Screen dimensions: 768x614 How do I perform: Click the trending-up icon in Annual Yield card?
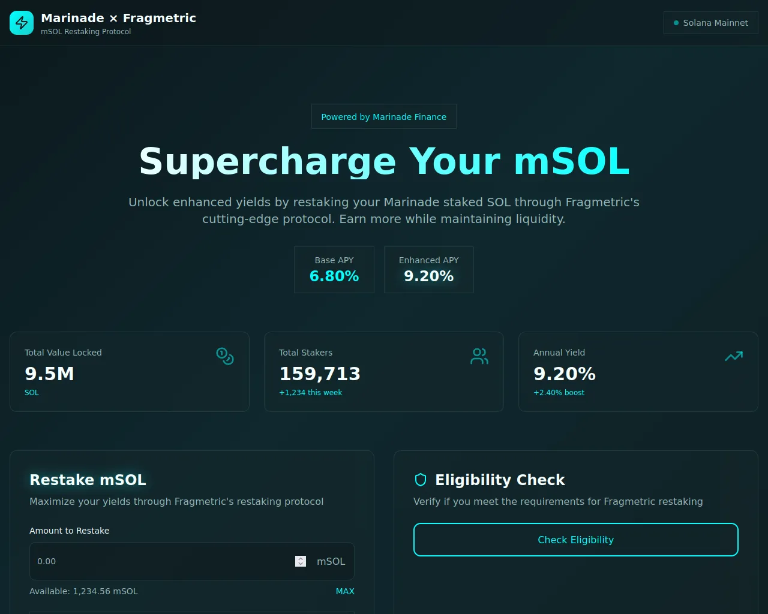[x=734, y=356]
